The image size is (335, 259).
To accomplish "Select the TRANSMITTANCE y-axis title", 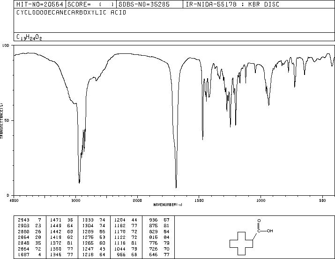I will tap(1, 121).
